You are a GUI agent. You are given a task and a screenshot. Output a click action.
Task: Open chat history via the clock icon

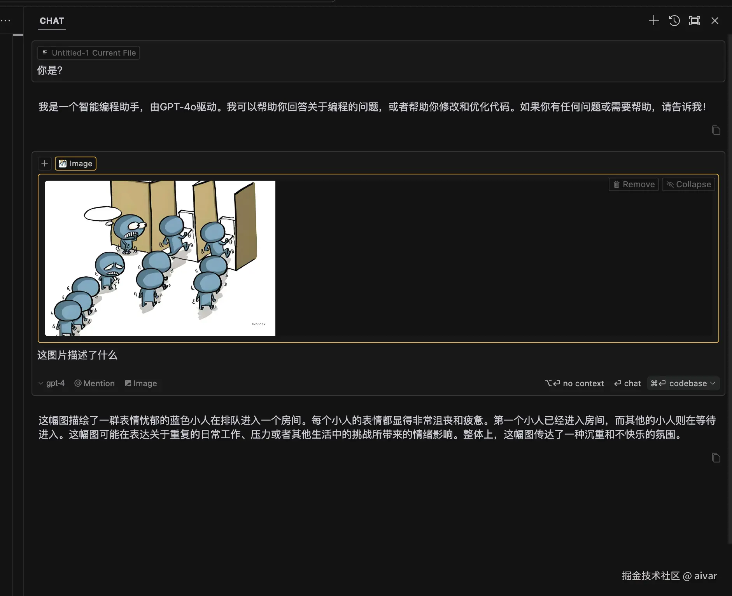coord(674,21)
